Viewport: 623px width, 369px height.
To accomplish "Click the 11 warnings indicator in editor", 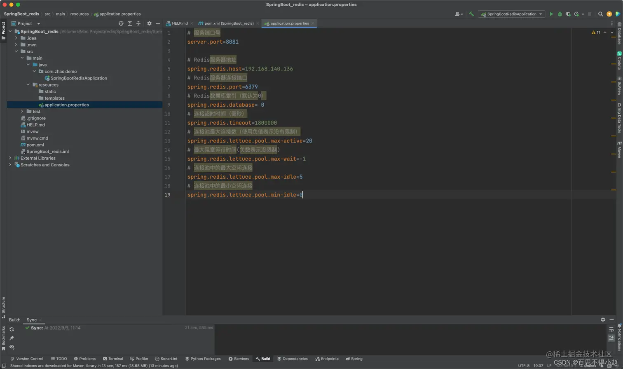I will (x=596, y=32).
